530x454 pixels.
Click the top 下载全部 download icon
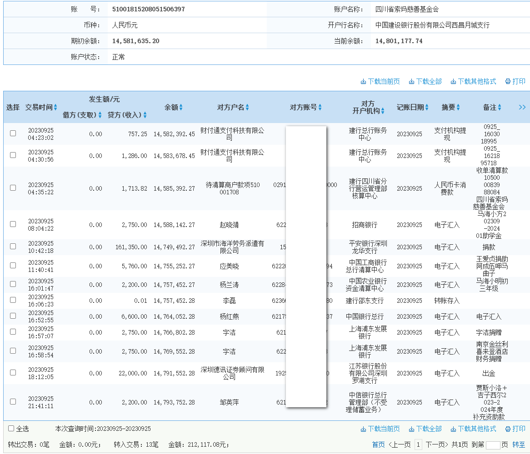pos(411,82)
